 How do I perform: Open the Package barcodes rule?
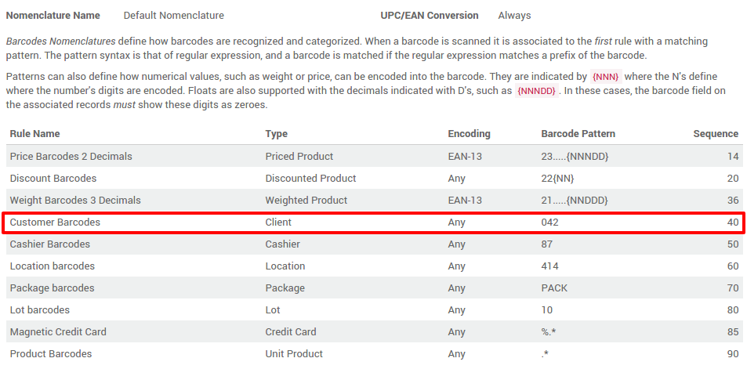coord(52,288)
